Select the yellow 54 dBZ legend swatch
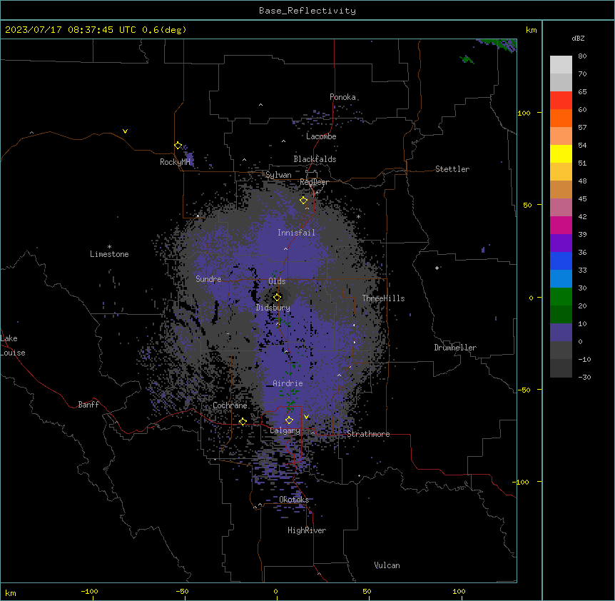The height and width of the screenshot is (601, 615). tap(561, 153)
